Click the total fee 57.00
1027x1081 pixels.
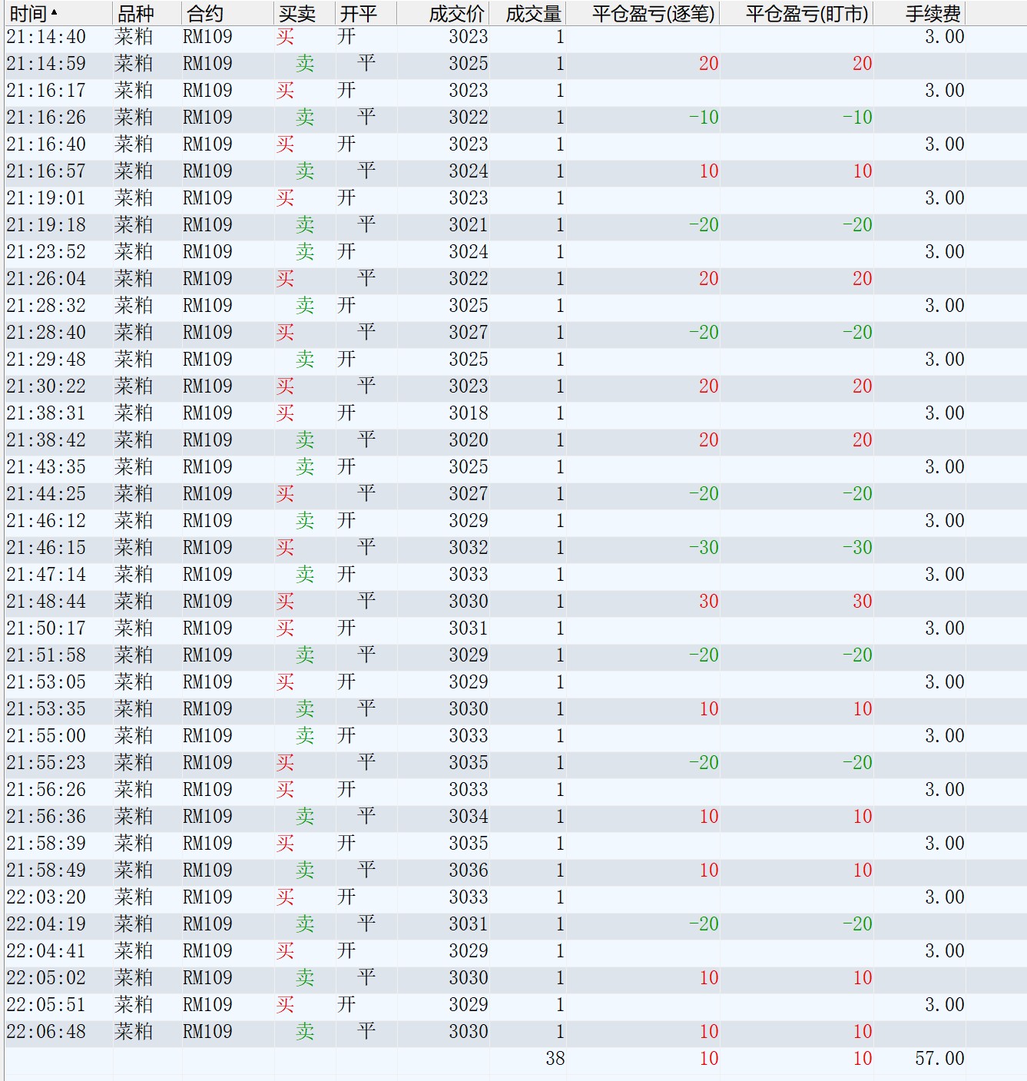(x=940, y=1059)
